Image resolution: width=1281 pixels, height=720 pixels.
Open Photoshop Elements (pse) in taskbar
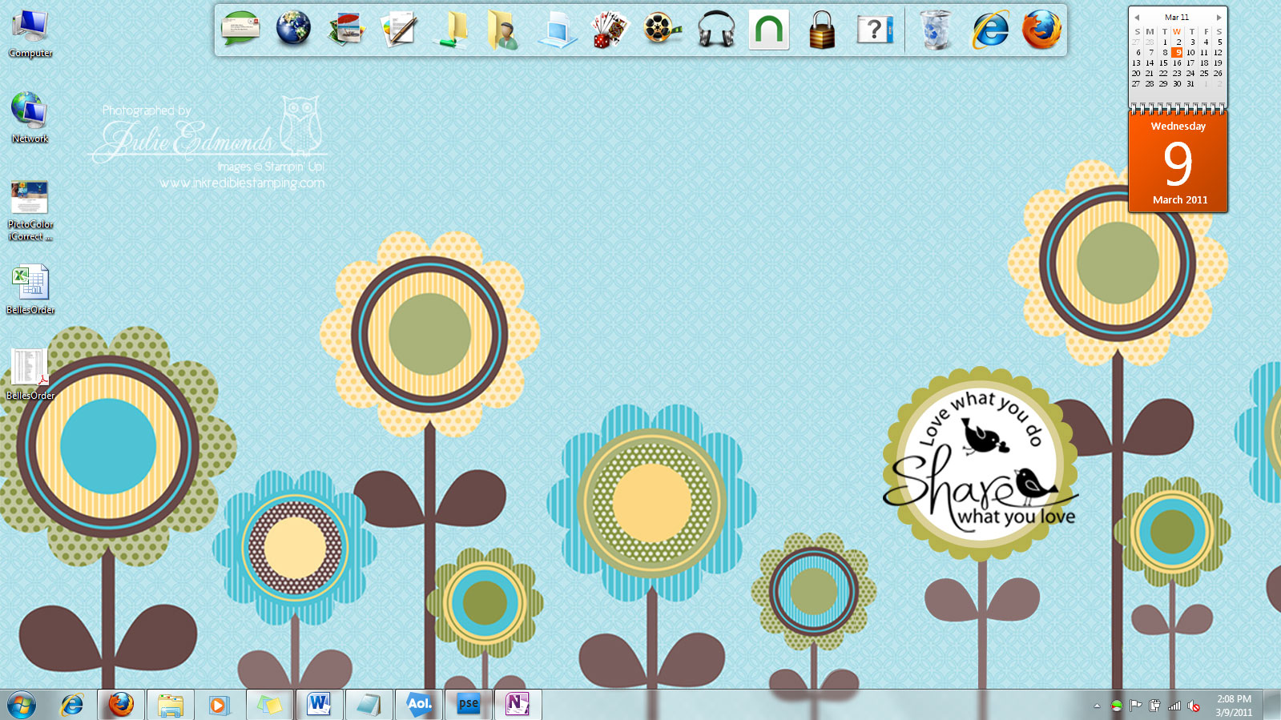click(468, 705)
